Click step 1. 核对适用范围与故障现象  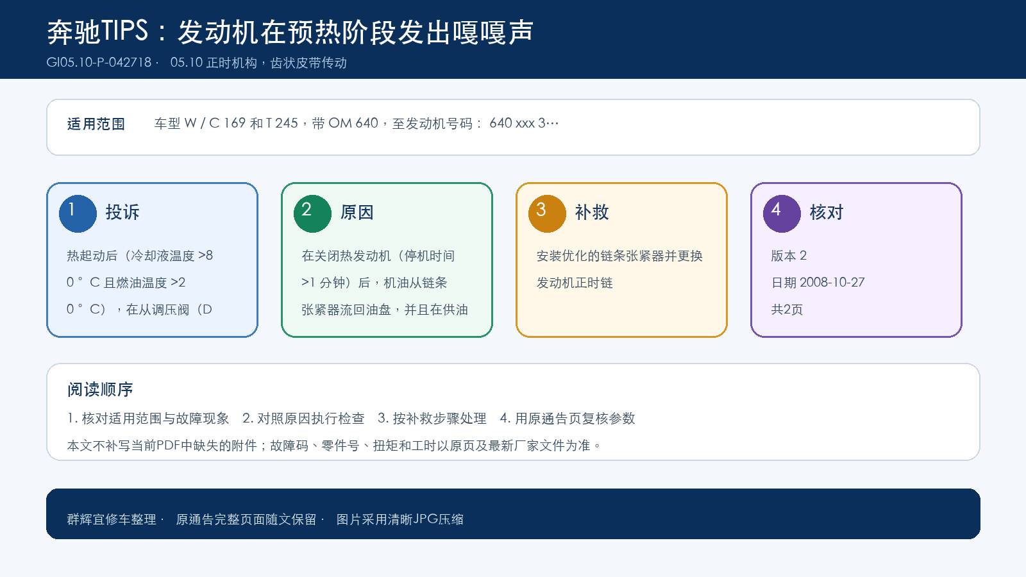[148, 419]
